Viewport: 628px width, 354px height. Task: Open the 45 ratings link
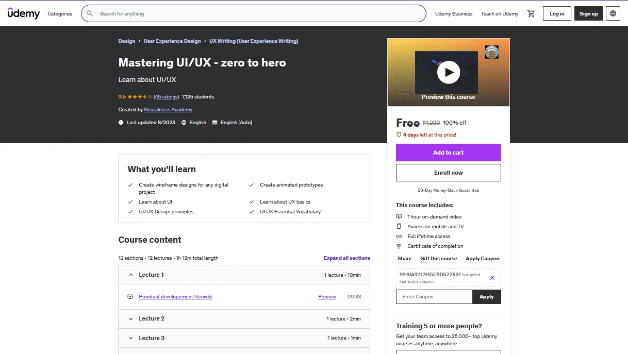167,97
